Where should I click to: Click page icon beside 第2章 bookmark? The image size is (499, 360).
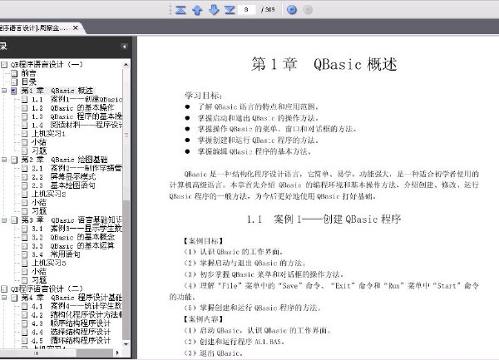[x=14, y=160]
